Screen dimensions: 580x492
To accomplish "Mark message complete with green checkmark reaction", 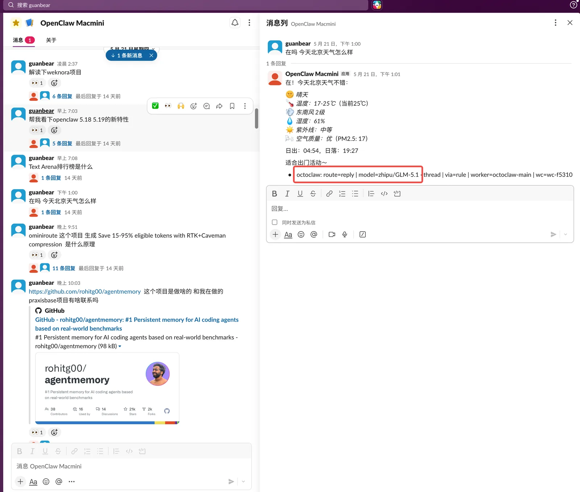I will pos(155,106).
